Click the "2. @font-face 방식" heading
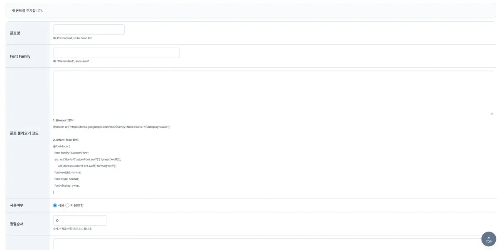This screenshot has width=502, height=250. [66, 140]
